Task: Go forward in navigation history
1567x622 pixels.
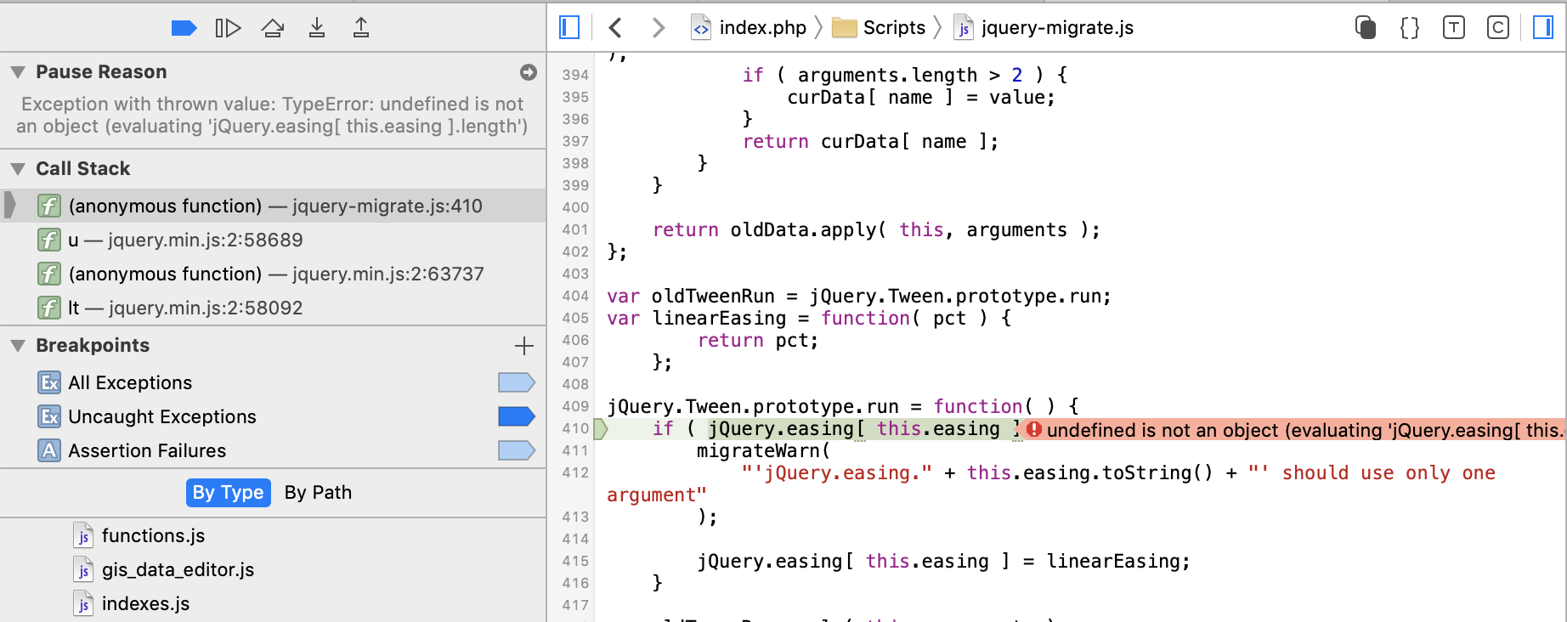Action: pos(659,28)
